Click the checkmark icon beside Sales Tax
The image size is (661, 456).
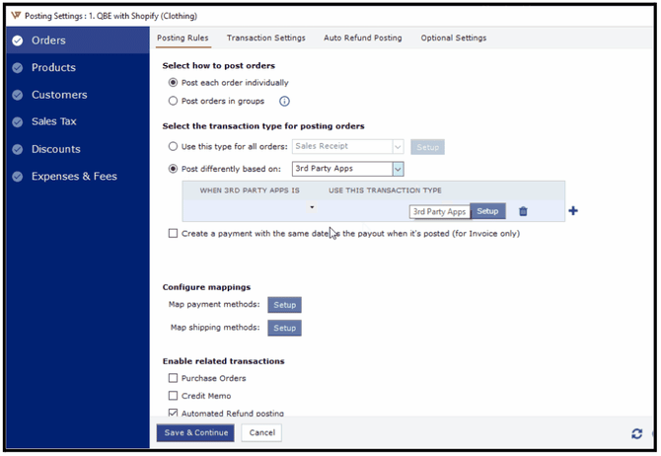(18, 122)
